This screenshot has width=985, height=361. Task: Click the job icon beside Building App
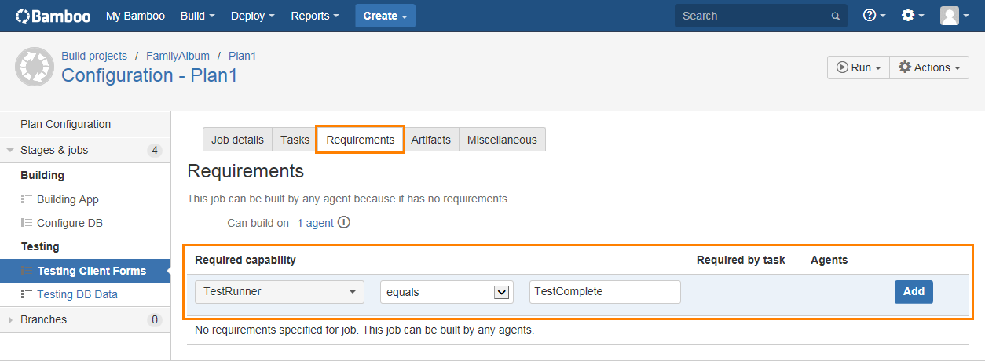26,199
